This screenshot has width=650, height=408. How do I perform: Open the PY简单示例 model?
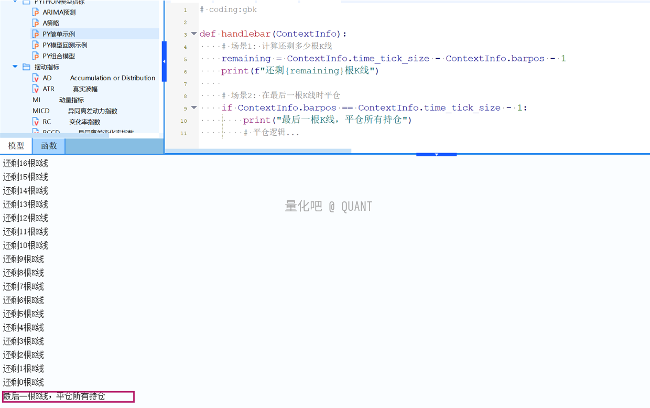click(59, 34)
